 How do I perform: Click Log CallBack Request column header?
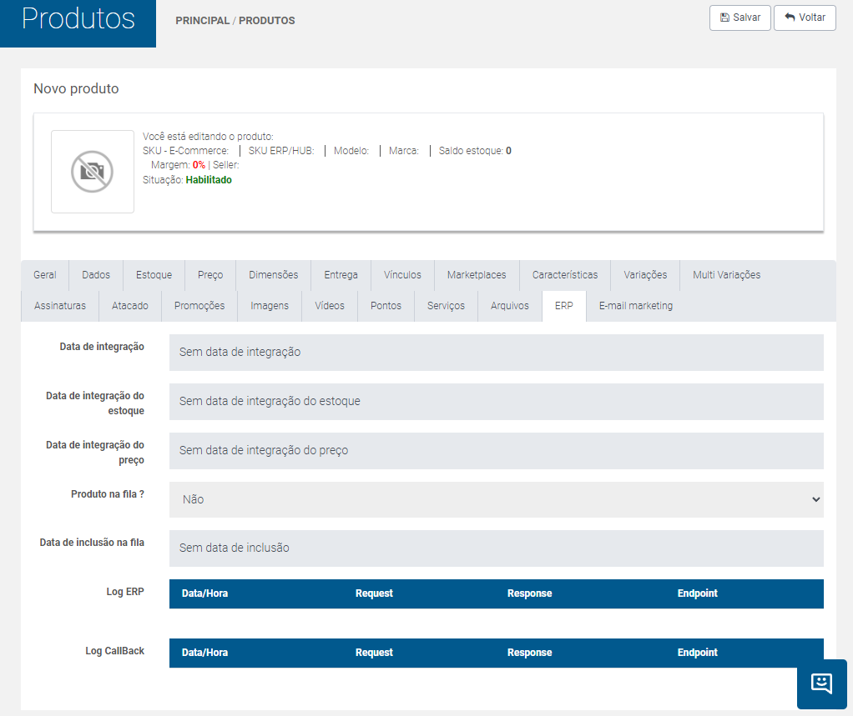click(374, 653)
